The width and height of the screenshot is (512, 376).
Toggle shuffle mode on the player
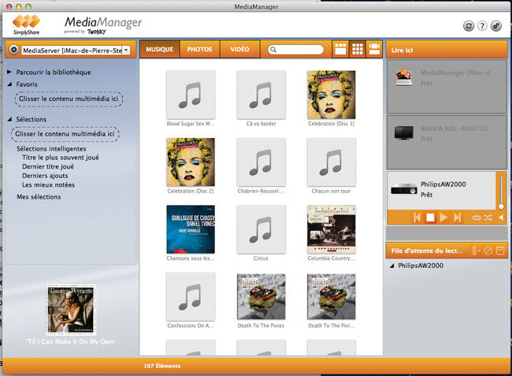click(x=488, y=218)
